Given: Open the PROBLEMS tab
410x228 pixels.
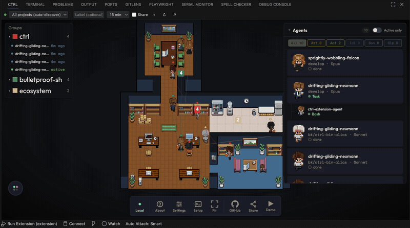Looking at the screenshot, I should 63,5.
